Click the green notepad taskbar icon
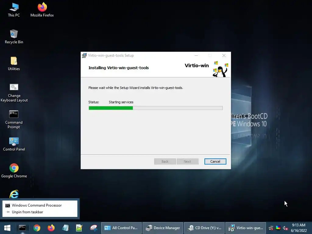The image size is (312, 234). [x=79, y=228]
